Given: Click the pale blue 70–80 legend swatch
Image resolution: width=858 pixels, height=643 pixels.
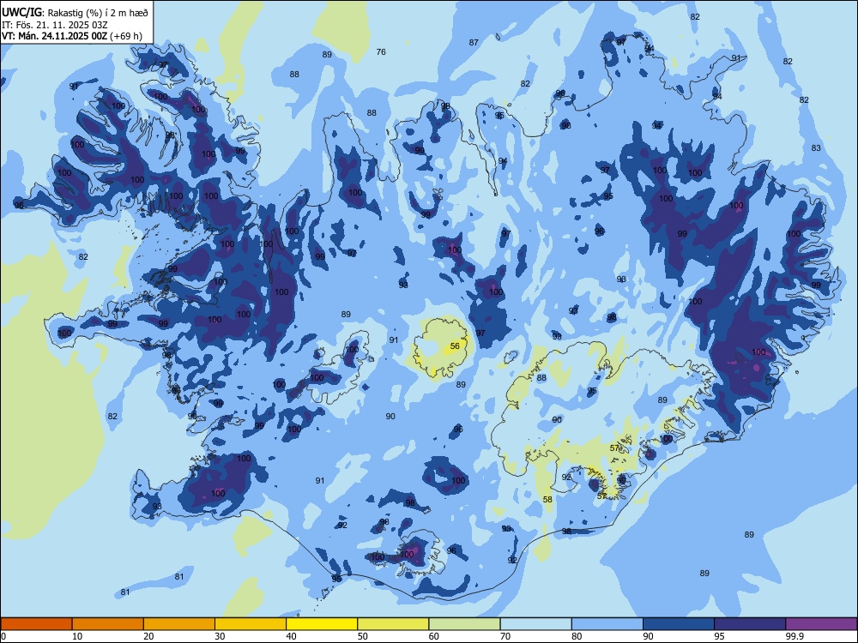Looking at the screenshot, I should pos(535,624).
